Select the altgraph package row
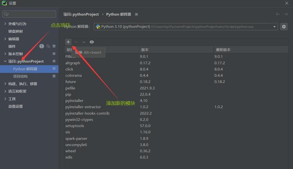Image resolution: width=293 pixels, height=169 pixels. coord(176,63)
